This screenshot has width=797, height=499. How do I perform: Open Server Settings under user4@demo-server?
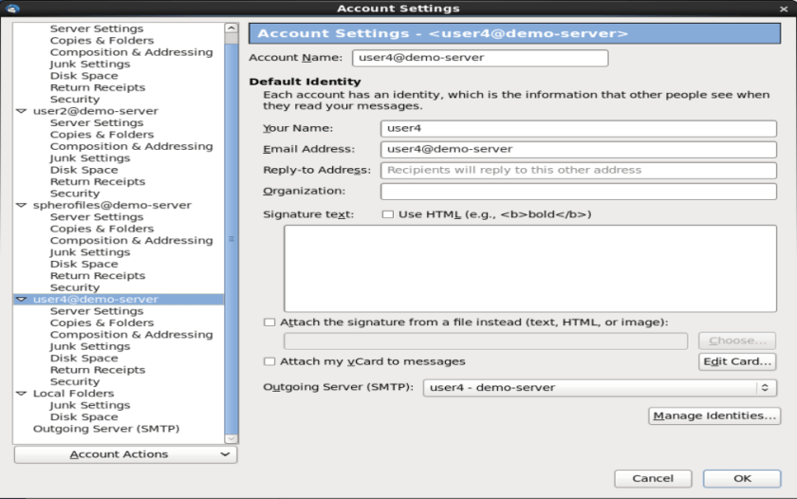97,311
